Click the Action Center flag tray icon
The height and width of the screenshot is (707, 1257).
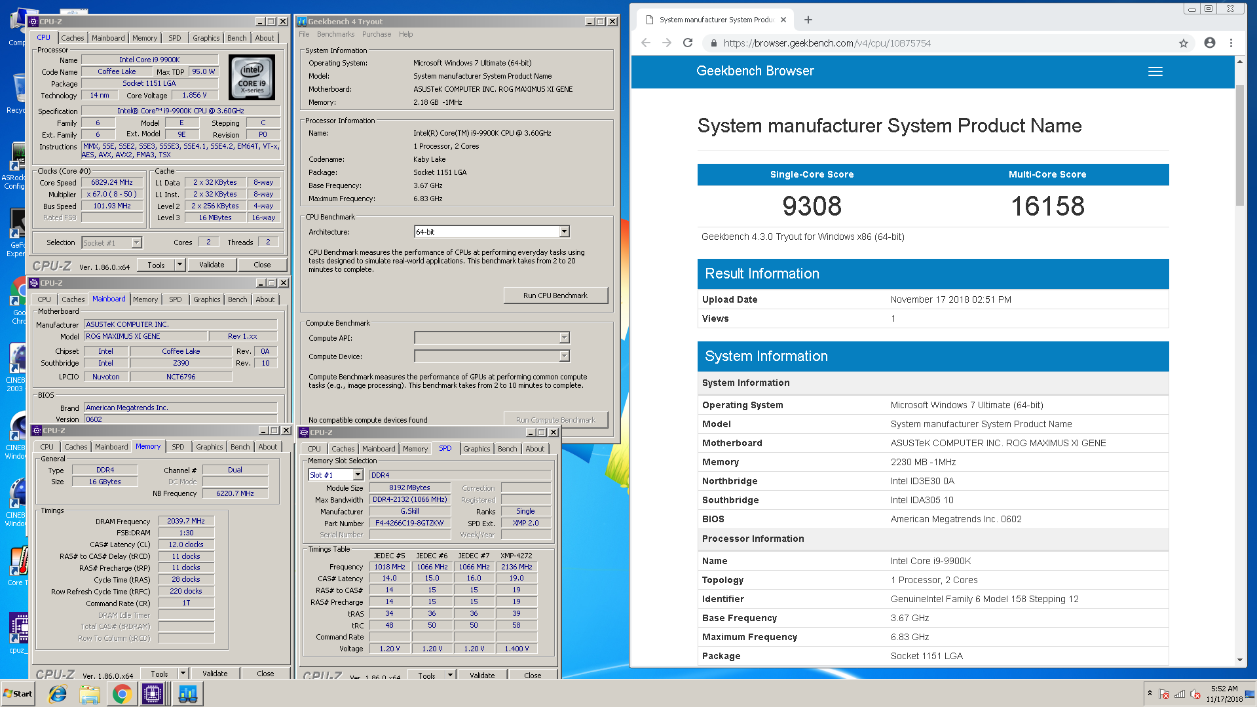tap(1164, 694)
